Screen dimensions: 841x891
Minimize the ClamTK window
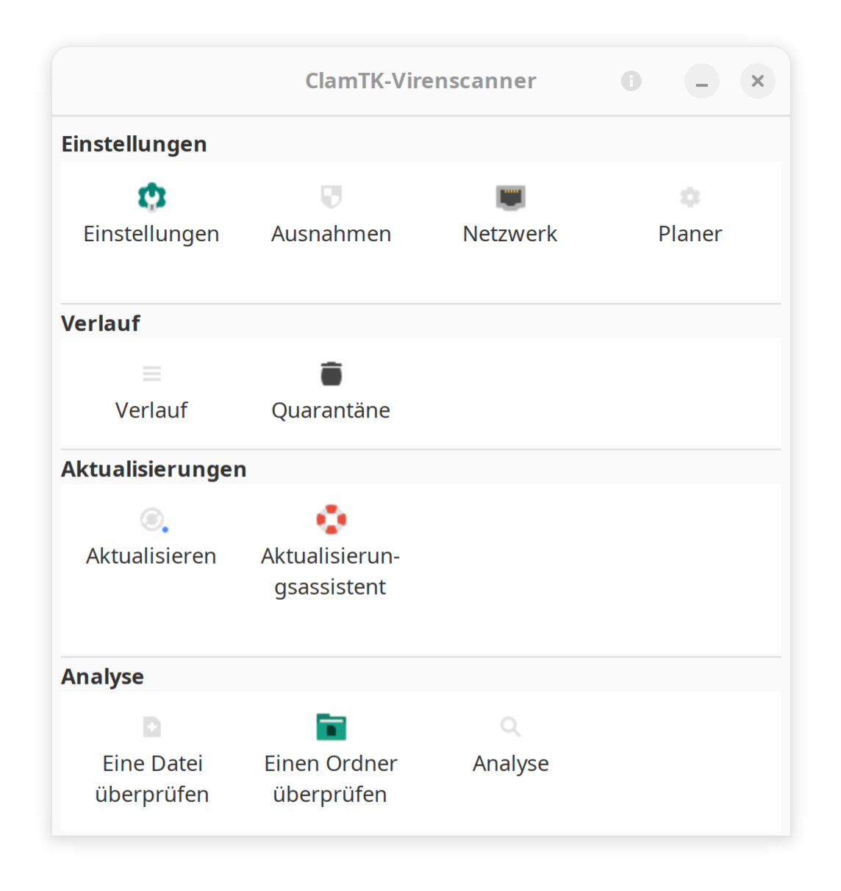702,81
